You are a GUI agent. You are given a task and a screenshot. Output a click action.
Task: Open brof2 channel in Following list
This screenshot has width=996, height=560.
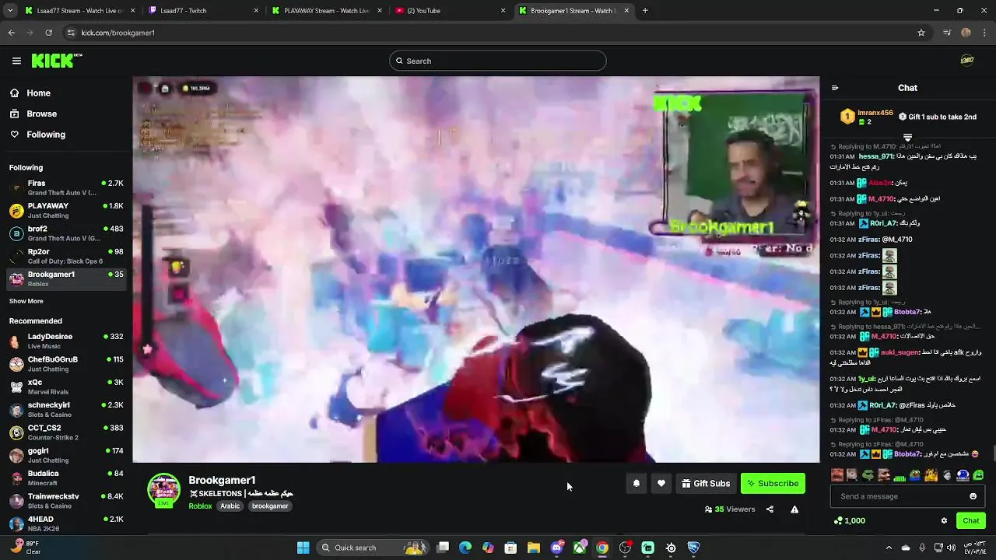(x=65, y=233)
